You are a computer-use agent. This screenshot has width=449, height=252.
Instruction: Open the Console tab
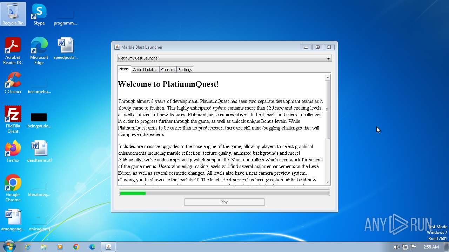(x=168, y=70)
